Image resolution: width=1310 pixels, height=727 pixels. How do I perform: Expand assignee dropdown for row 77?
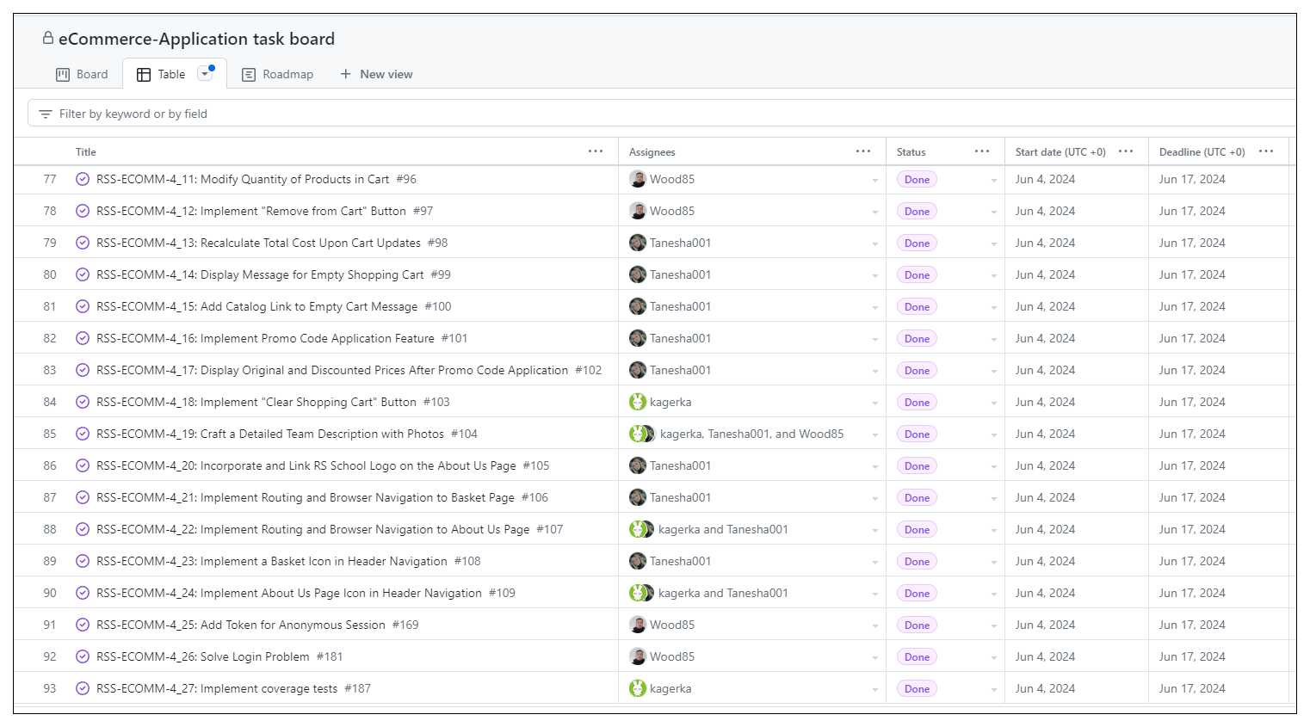coord(875,180)
